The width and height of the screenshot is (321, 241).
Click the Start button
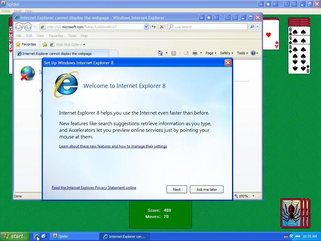(x=15, y=236)
